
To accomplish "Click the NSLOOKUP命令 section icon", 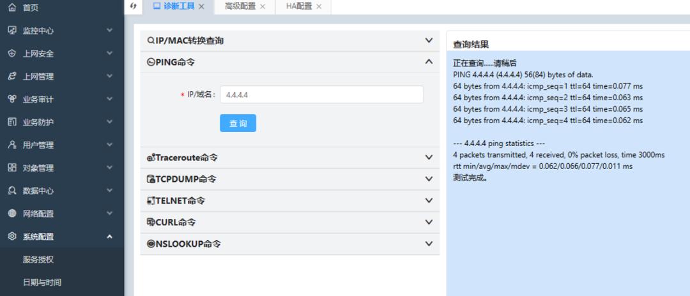I will coord(151,244).
